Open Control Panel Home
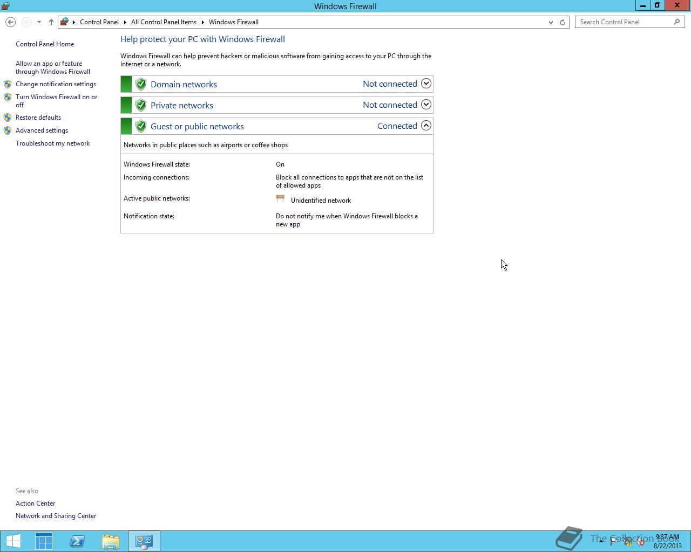This screenshot has width=691, height=552. pos(45,44)
